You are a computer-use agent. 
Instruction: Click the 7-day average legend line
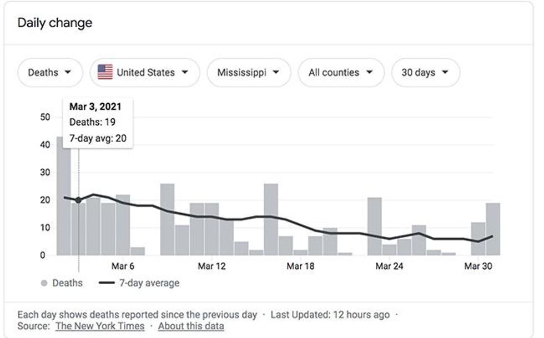pyautogui.click(x=107, y=283)
